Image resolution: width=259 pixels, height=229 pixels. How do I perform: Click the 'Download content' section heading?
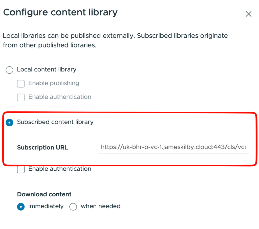click(44, 194)
